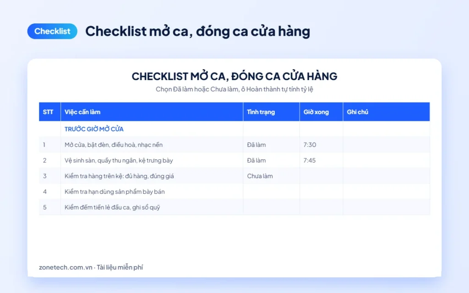Screen dimensions: 469x293
Task: Click row number 3 cell
Action: click(x=49, y=176)
